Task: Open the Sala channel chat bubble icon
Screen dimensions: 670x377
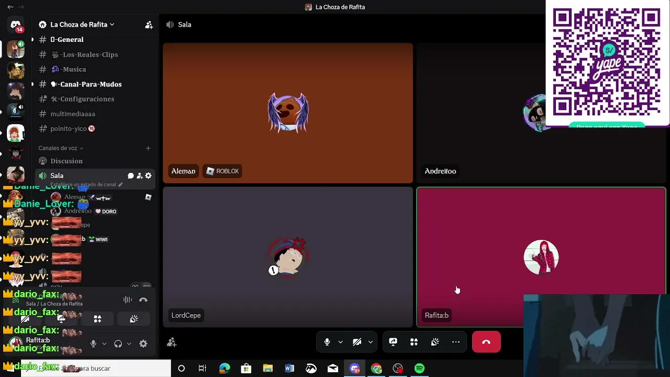Action: (131, 176)
